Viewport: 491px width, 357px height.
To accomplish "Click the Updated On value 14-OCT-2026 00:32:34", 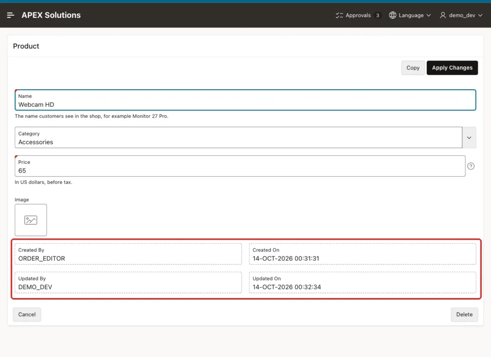I will pyautogui.click(x=287, y=287).
